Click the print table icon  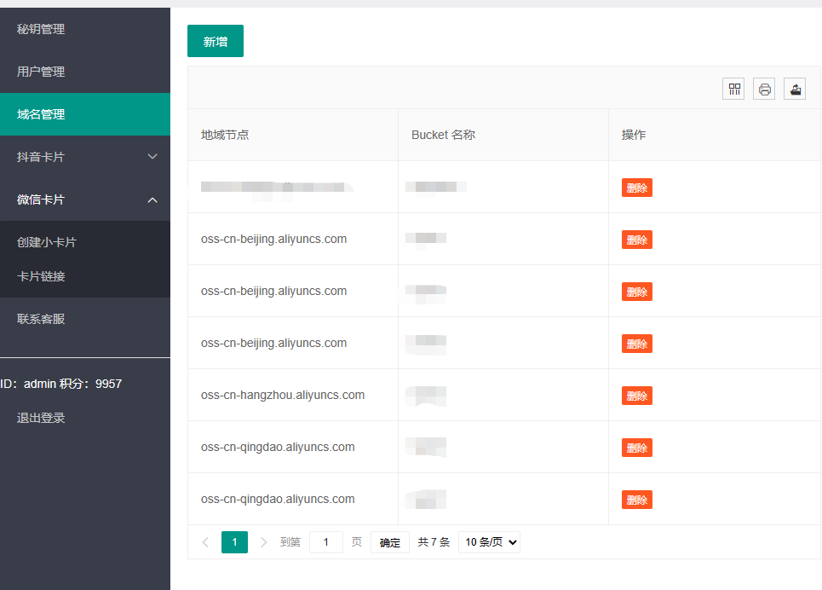(764, 89)
